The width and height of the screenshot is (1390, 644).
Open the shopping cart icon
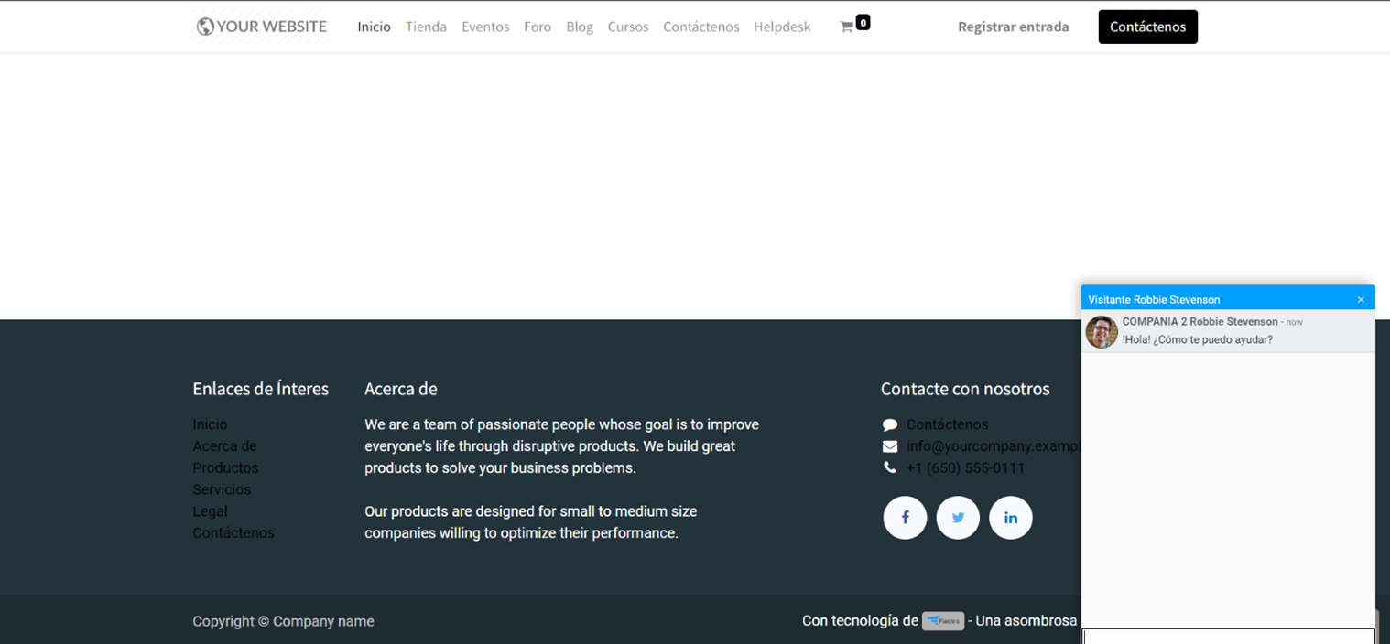tap(847, 27)
